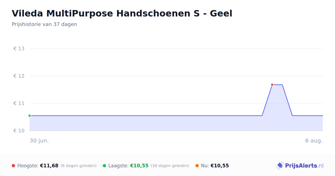Screen dimensions: 335x176
Task: Click the 6 aug. end date label
Action: click(314, 141)
